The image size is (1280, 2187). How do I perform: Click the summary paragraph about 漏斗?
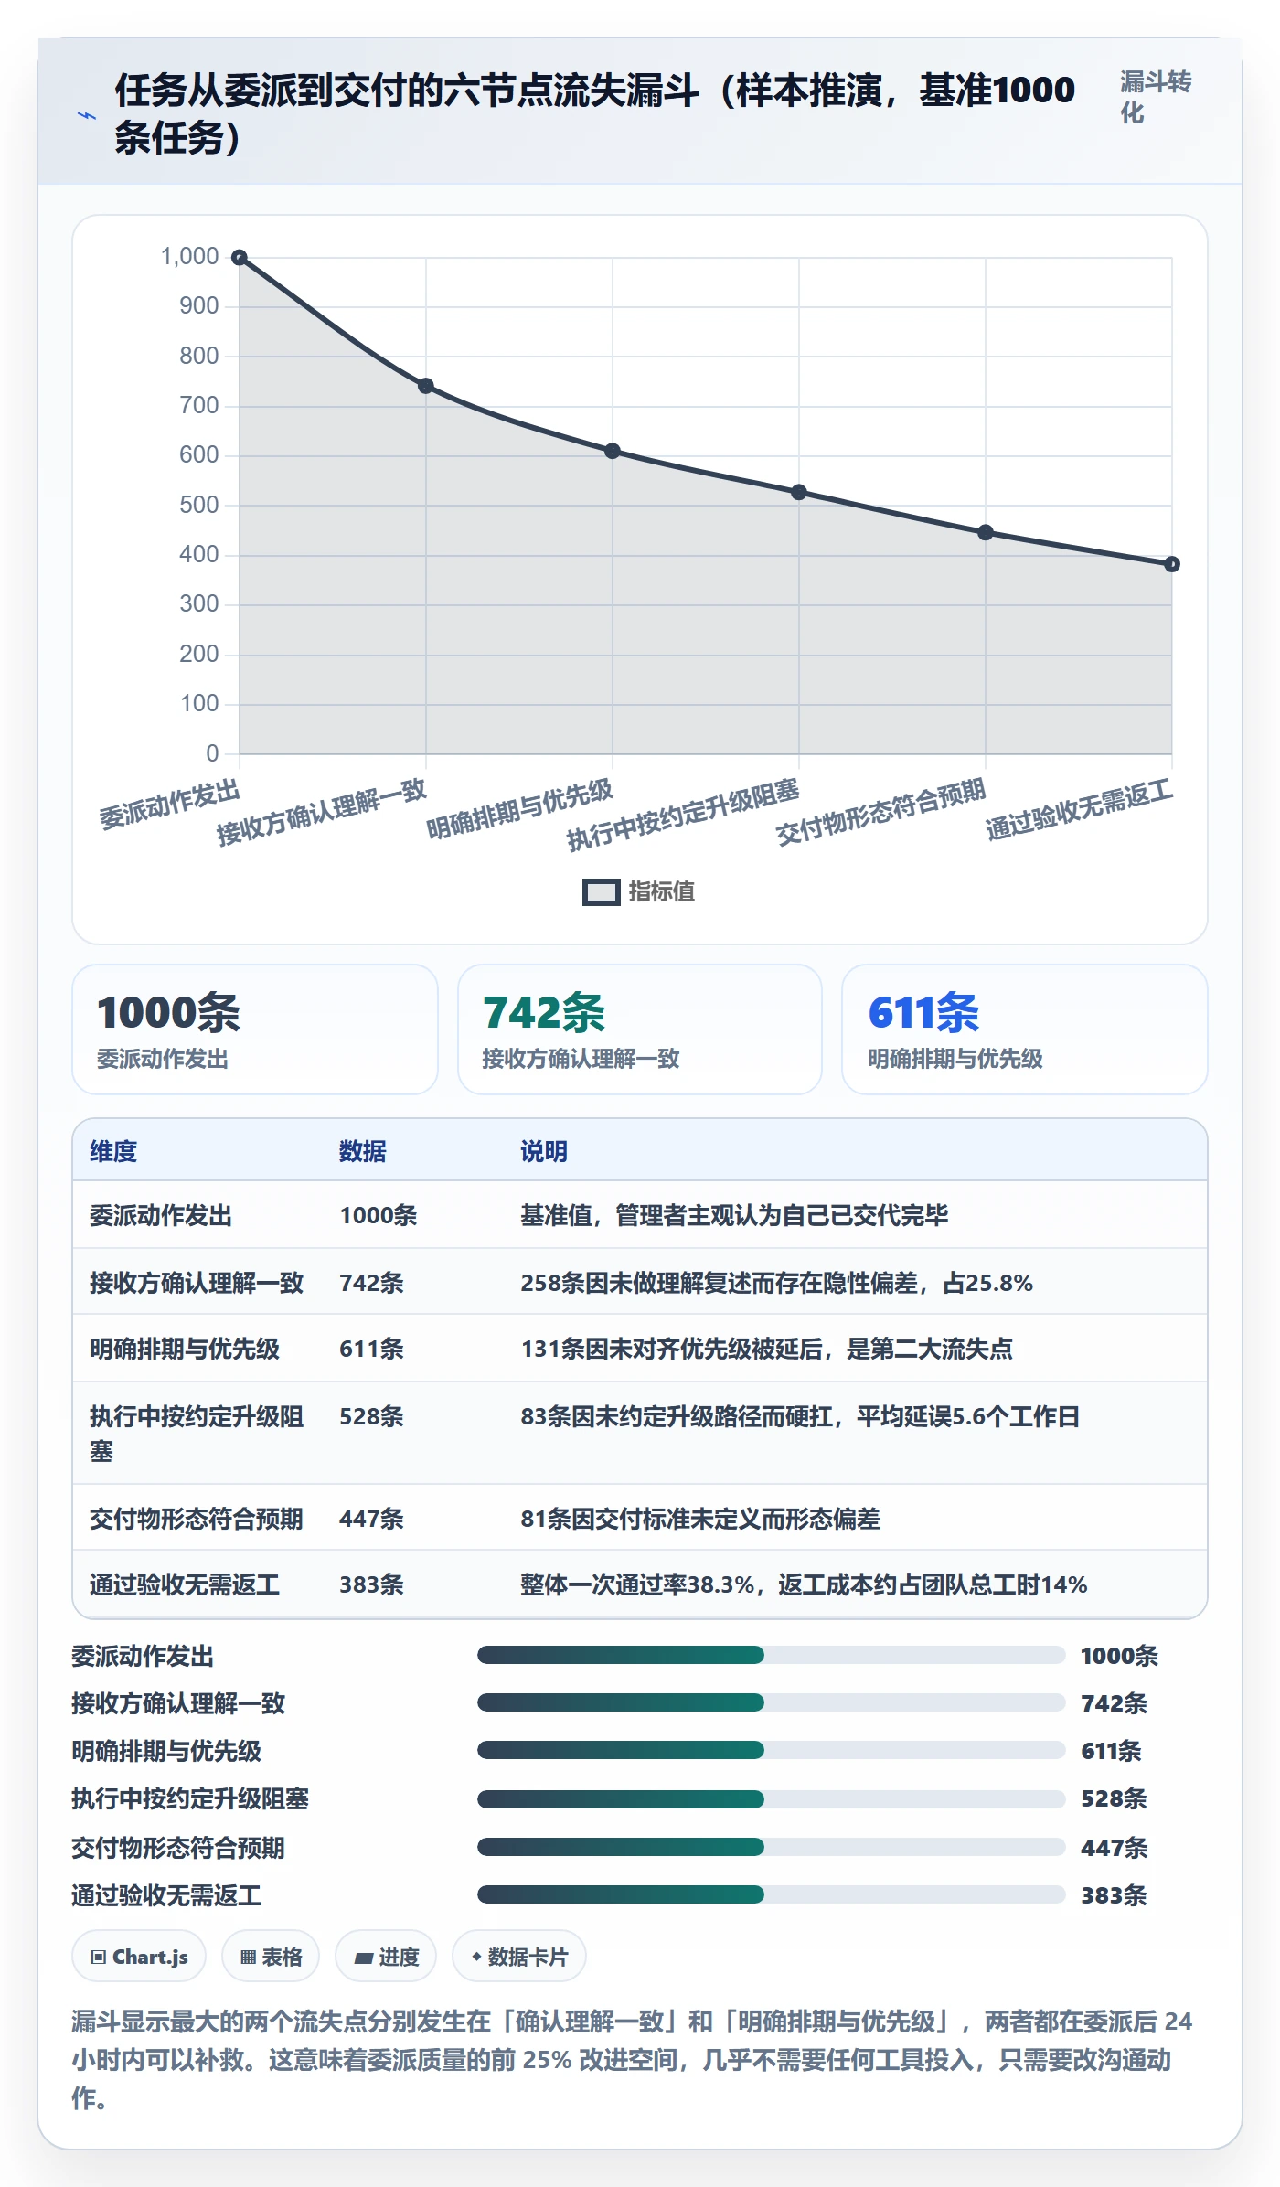[632, 2059]
